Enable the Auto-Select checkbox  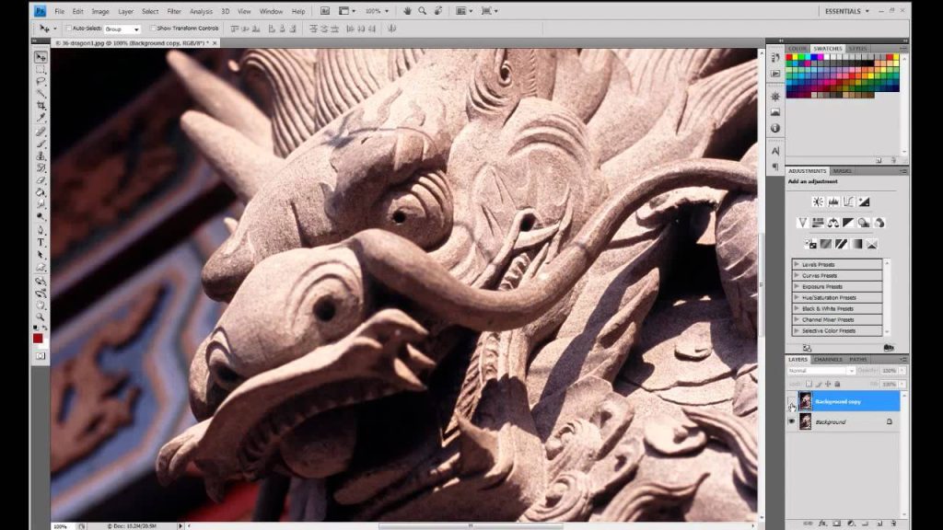pyautogui.click(x=68, y=29)
